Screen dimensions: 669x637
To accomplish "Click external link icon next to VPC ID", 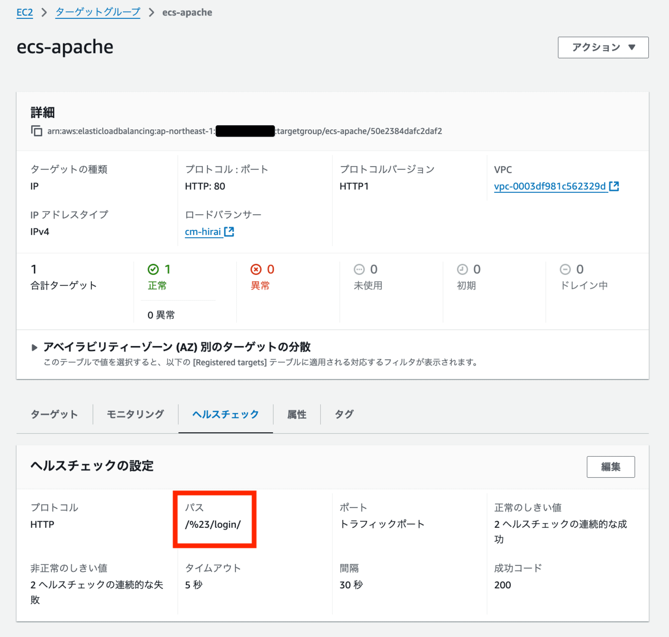I will pyautogui.click(x=614, y=186).
